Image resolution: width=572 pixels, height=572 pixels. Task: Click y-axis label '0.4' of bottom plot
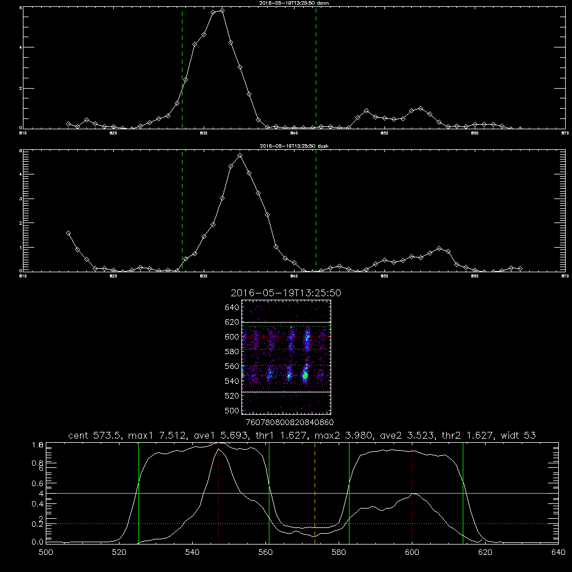tap(38, 504)
